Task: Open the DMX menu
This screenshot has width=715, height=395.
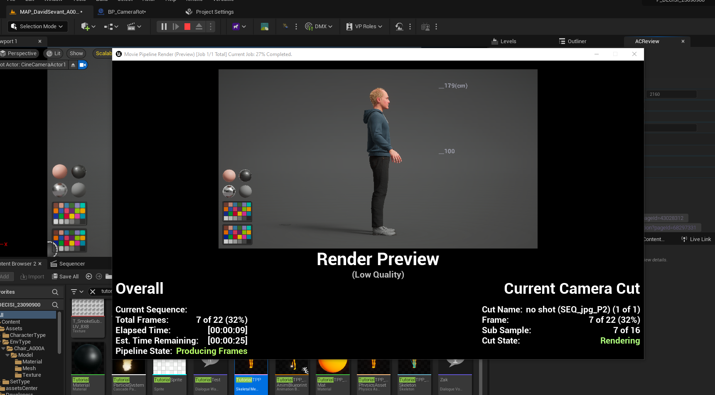Action: 319,27
